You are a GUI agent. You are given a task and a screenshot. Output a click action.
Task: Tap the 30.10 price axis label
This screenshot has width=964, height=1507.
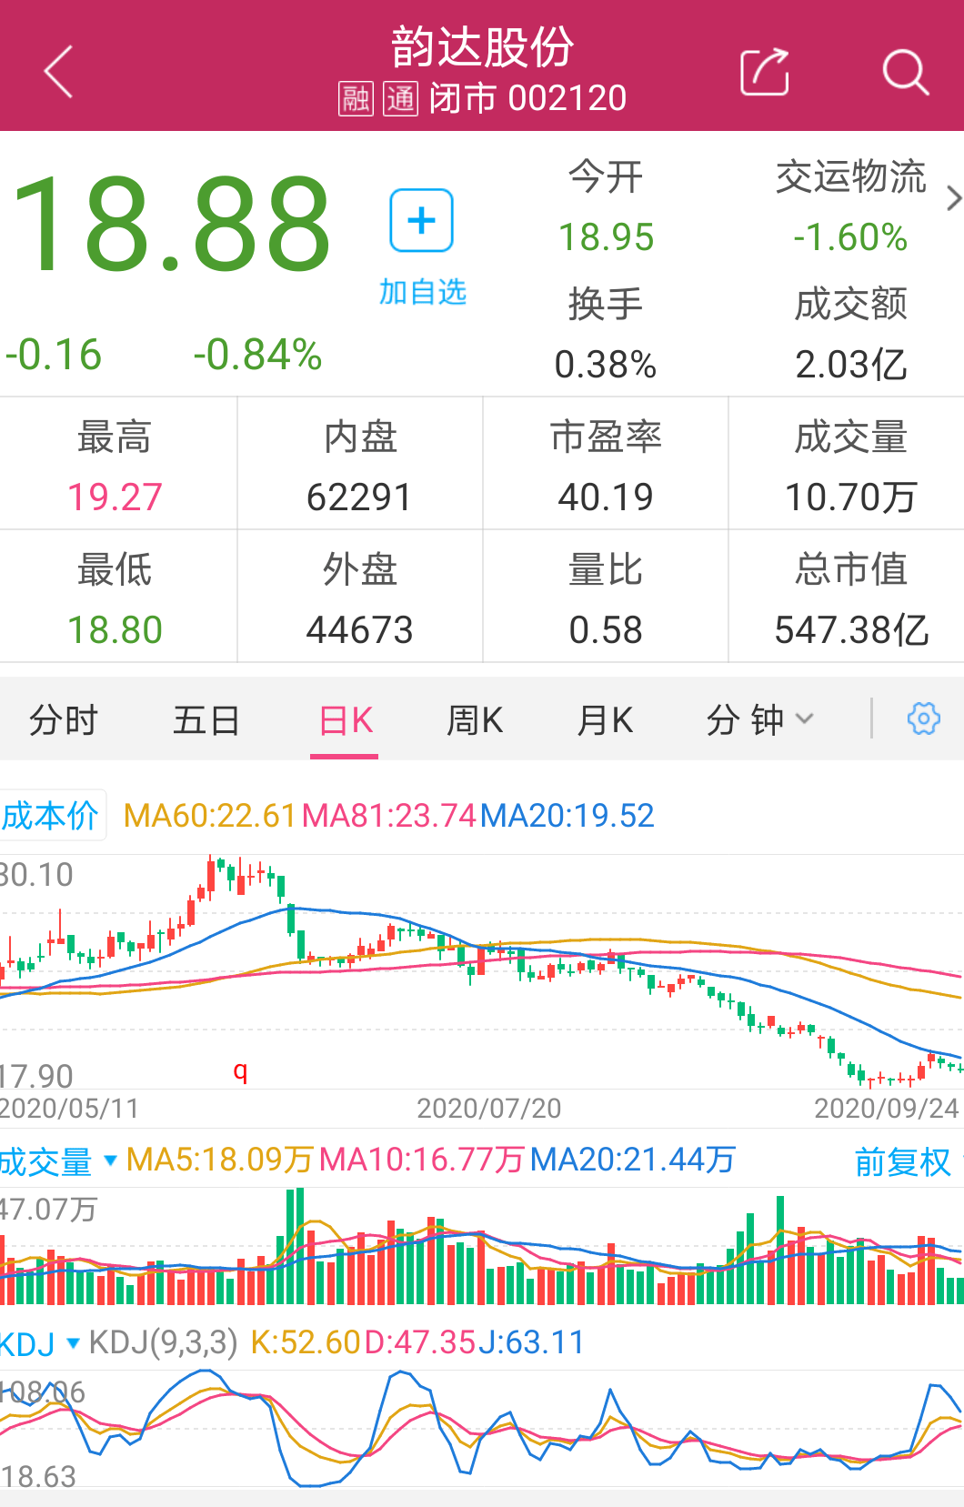tap(36, 875)
